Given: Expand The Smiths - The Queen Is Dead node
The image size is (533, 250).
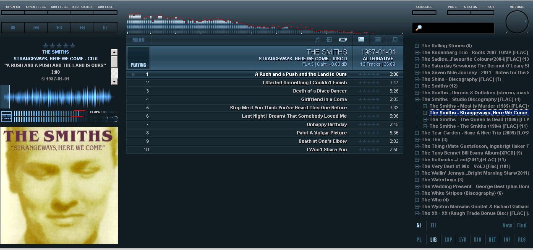Looking at the screenshot, I should click(425, 120).
